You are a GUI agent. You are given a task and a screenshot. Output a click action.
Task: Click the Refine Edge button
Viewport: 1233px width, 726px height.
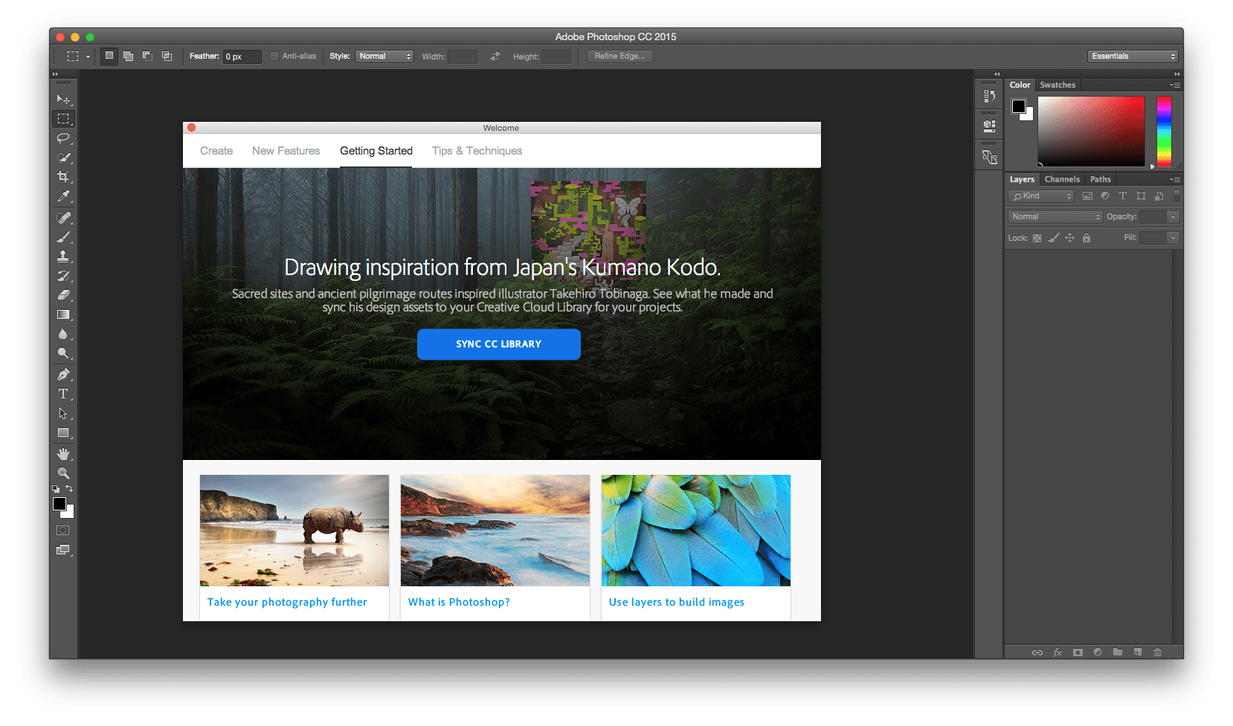(x=619, y=56)
